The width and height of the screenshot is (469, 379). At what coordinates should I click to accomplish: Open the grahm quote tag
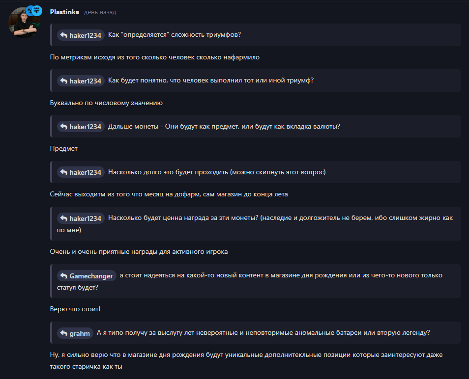coord(75,333)
